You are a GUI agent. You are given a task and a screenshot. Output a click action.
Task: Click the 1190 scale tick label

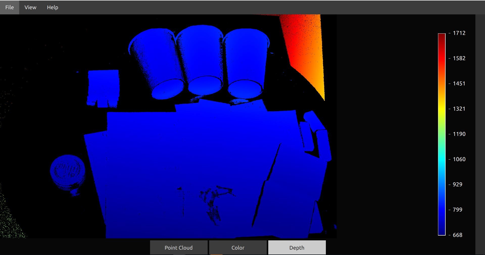[459, 134]
